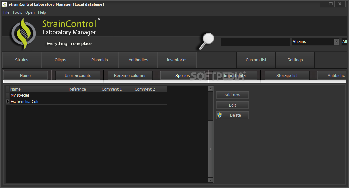The height and width of the screenshot is (188, 349).
Task: Open the Storage list page
Action: click(287, 75)
